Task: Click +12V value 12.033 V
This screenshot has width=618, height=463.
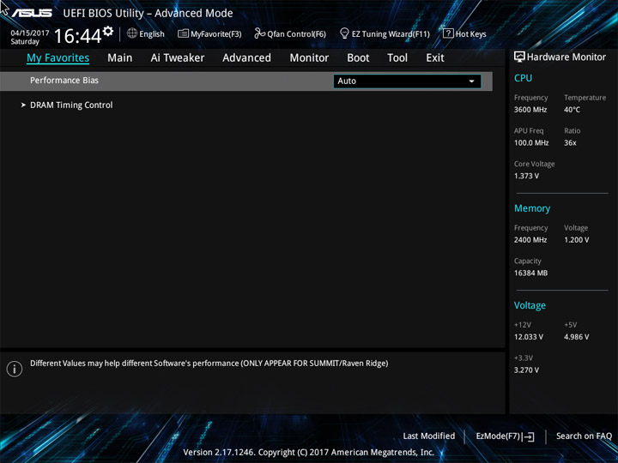Action: point(529,337)
